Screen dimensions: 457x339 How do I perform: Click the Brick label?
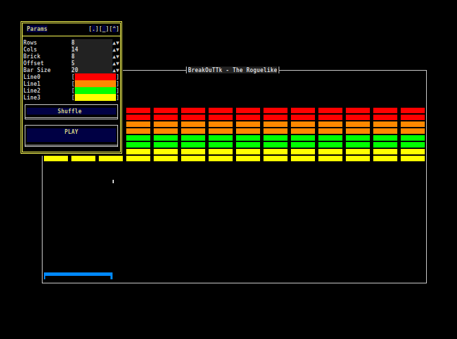tap(32, 56)
